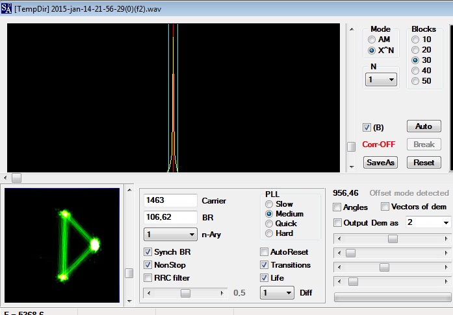453x315 pixels.
Task: Click third right-panel slider thumb
Action: (x=384, y=267)
